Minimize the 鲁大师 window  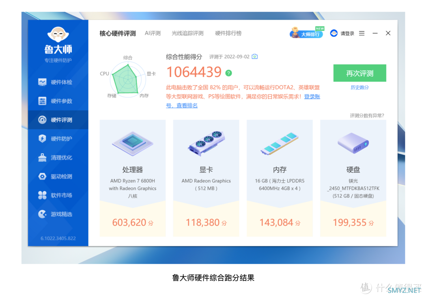[375, 33]
